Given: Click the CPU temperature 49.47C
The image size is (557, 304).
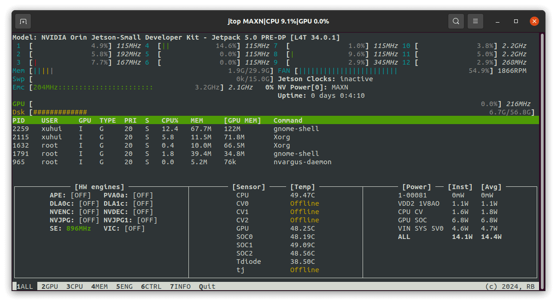Looking at the screenshot, I should (303, 195).
